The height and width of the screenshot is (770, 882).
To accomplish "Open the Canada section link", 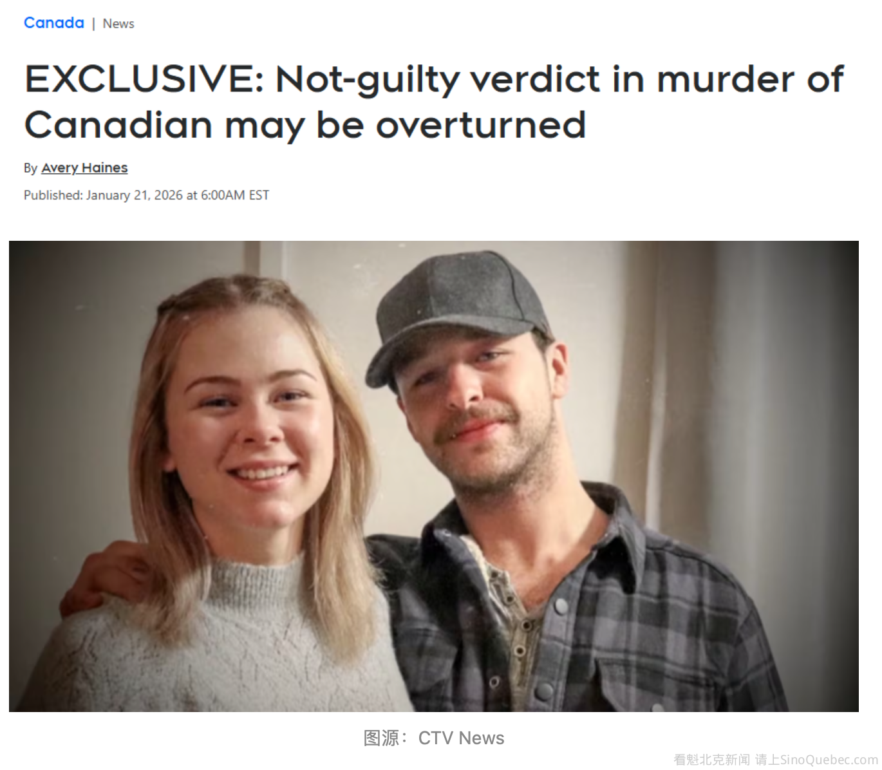I will [x=53, y=23].
